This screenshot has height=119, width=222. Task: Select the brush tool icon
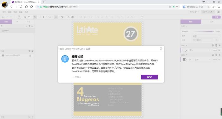point(62,17)
